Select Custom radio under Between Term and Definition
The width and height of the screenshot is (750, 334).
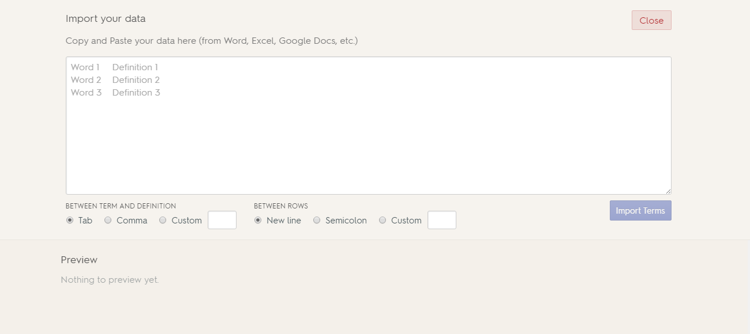pyautogui.click(x=163, y=220)
